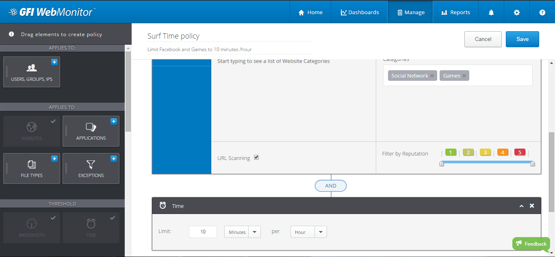Open the settings gear icon
The image size is (555, 257).
pyautogui.click(x=517, y=13)
